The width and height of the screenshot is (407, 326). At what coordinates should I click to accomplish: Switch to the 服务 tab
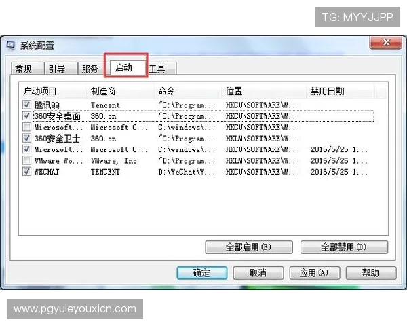91,69
